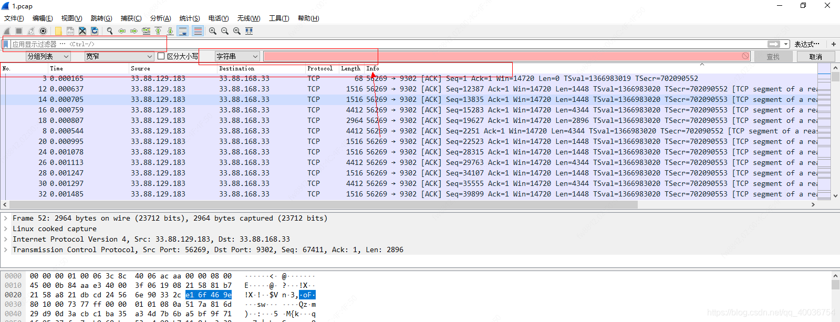Open the 分析(A) menu

click(161, 18)
